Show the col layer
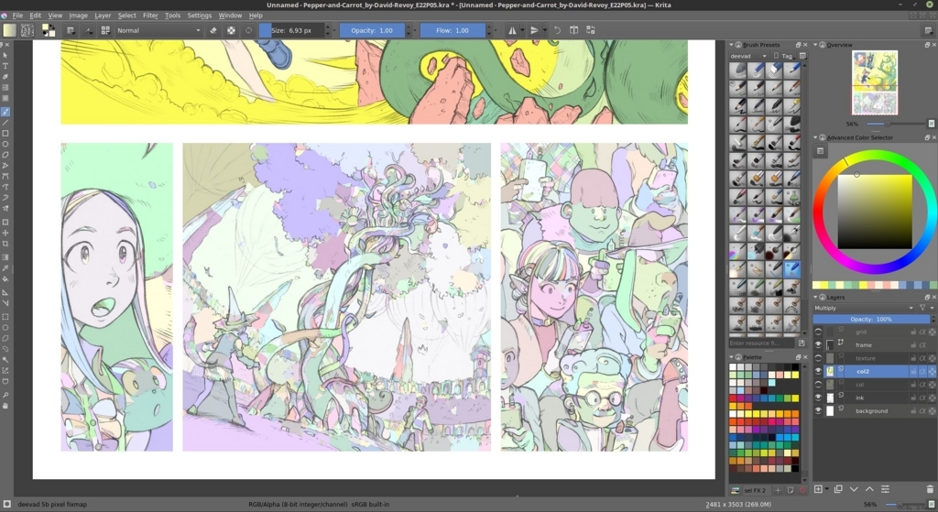This screenshot has height=512, width=938. [818, 385]
